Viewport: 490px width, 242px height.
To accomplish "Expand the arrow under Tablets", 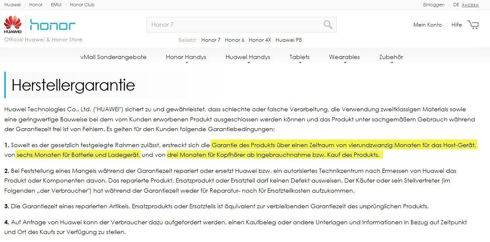I will point(300,63).
